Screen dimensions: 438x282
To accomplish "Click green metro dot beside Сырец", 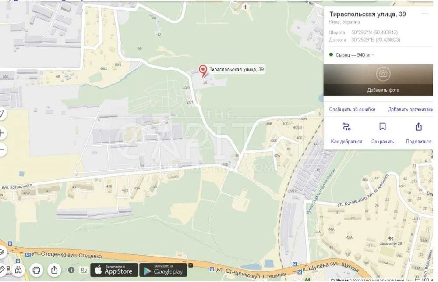I will 331,54.
